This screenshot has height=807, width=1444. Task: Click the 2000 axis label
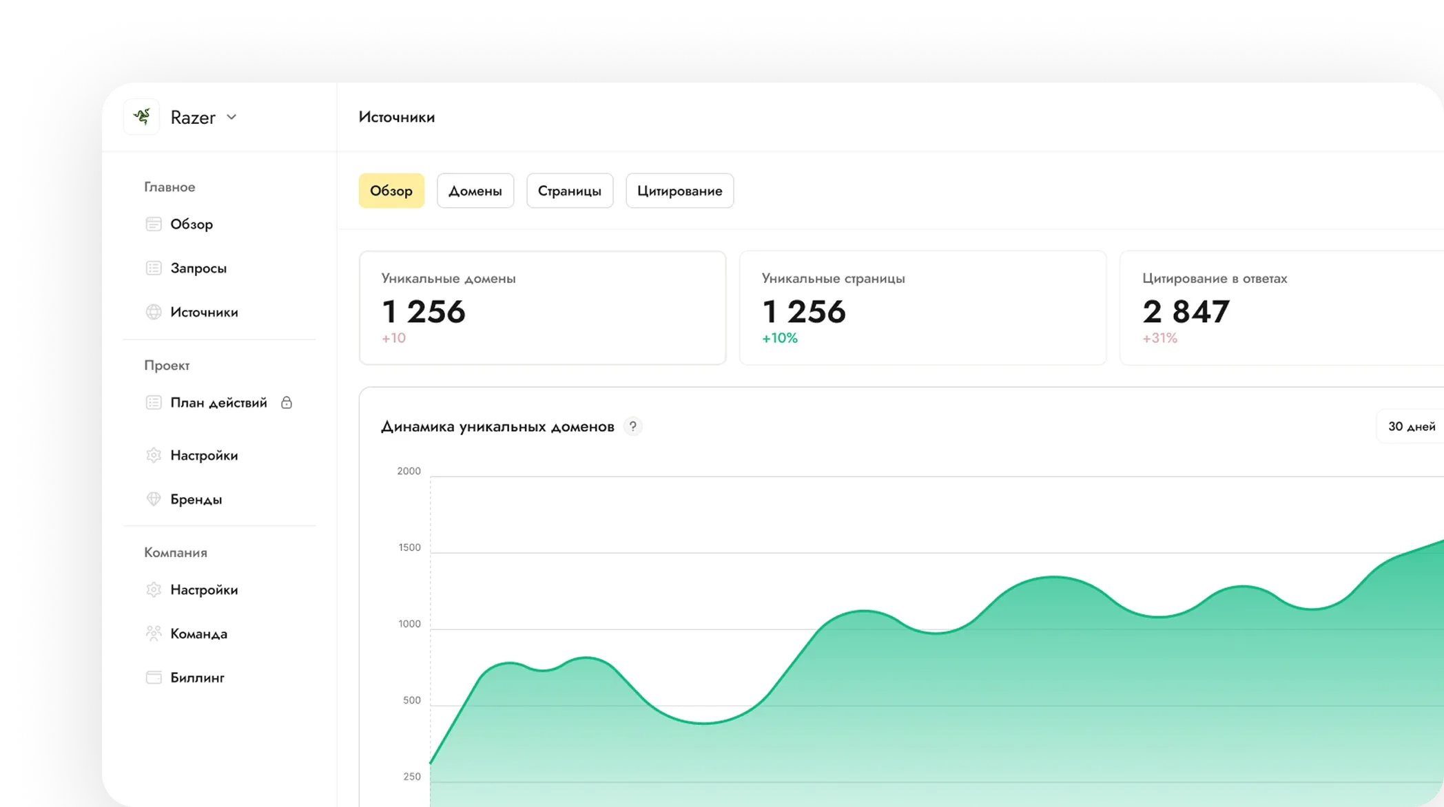pyautogui.click(x=409, y=471)
